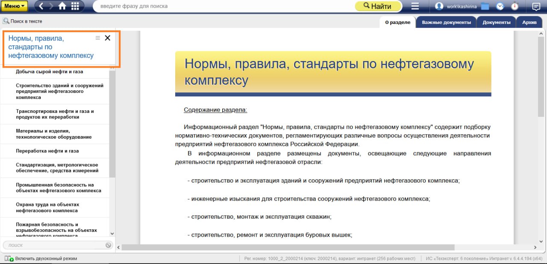Click the sidebar panel title link
547x264 pixels.
[50, 47]
